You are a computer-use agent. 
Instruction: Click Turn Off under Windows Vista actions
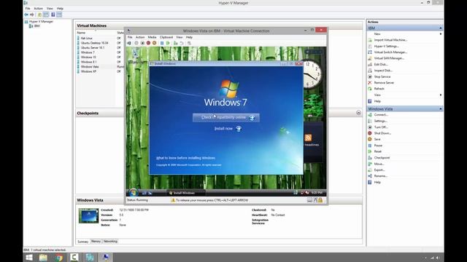[381, 127]
